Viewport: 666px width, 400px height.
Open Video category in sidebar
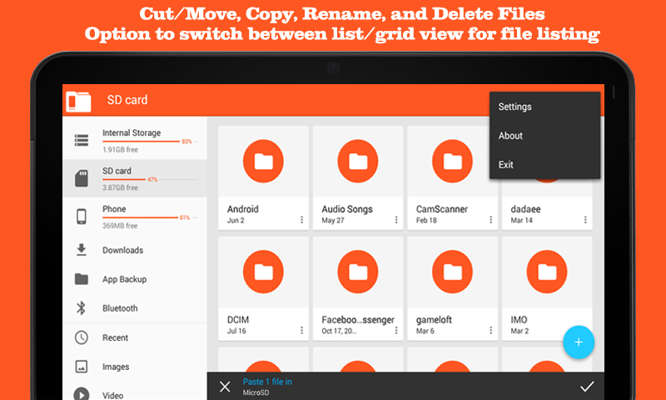(112, 394)
